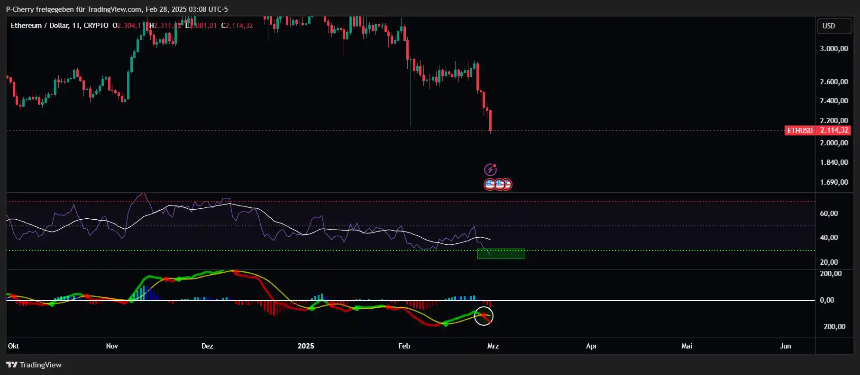This screenshot has width=860, height=375.
Task: Click the closing price value C2.114,32
Action: (x=237, y=26)
